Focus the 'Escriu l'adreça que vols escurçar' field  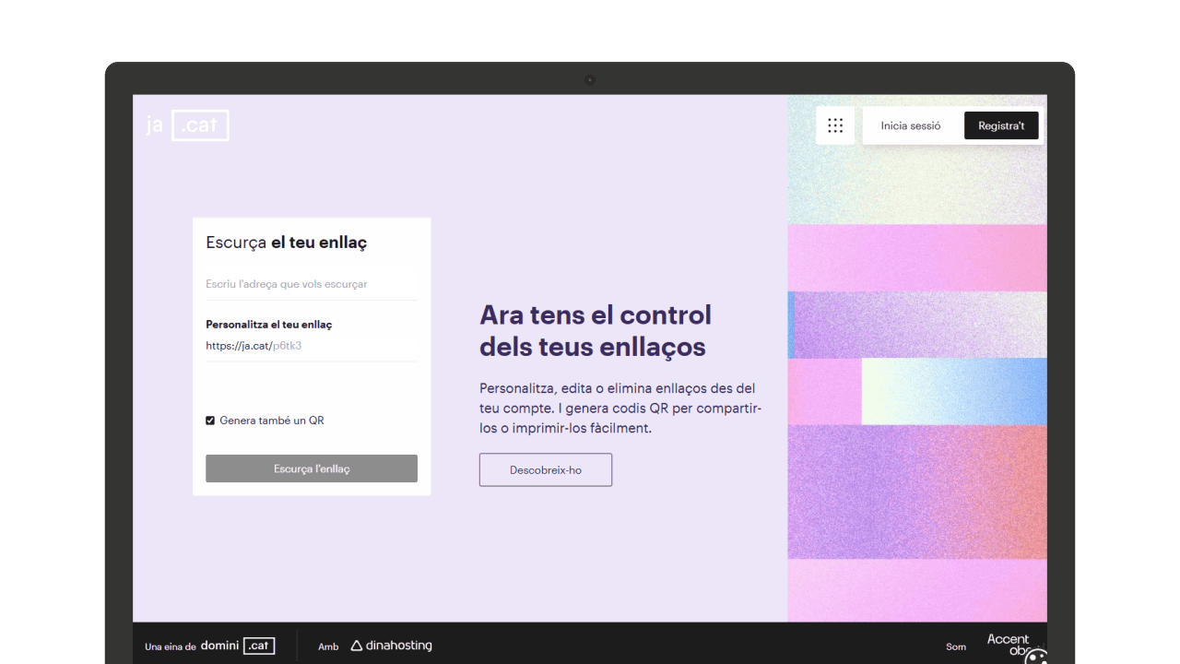tap(311, 284)
